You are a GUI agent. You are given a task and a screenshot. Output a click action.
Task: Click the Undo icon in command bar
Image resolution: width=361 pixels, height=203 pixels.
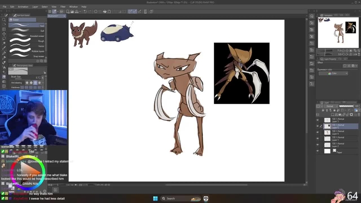pos(85,11)
